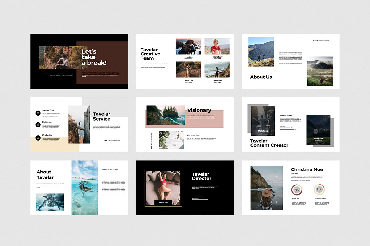Viewport: 370px width, 246px height.
Task: Select the beach photo of woman in hat
Action: (267, 188)
